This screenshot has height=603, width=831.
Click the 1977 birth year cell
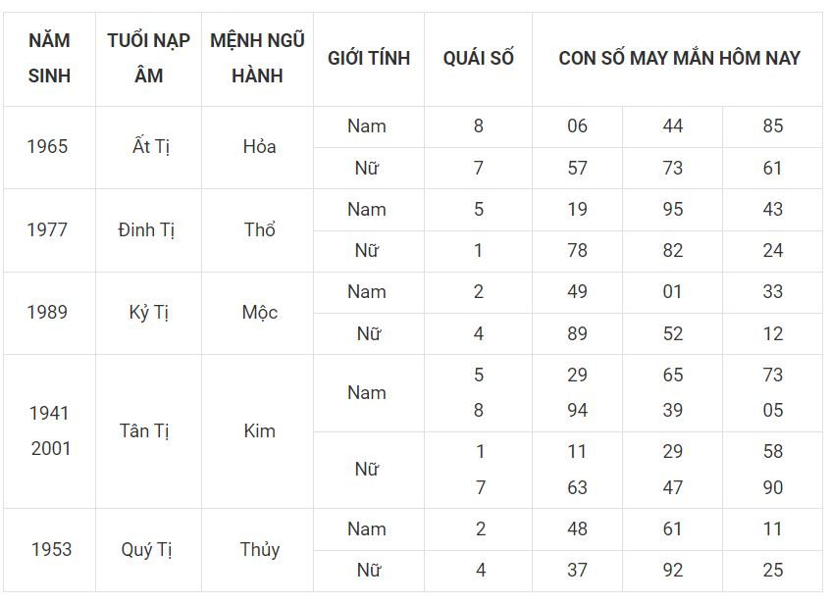click(48, 230)
